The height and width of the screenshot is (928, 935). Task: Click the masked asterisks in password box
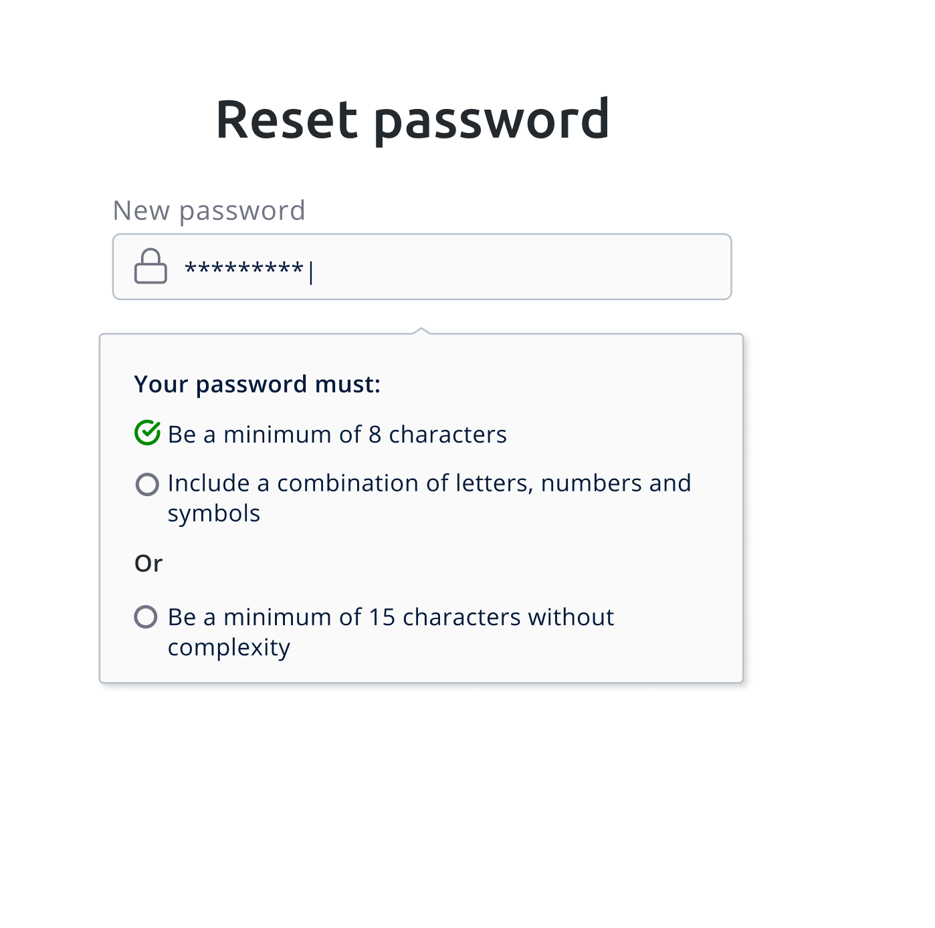244,269
